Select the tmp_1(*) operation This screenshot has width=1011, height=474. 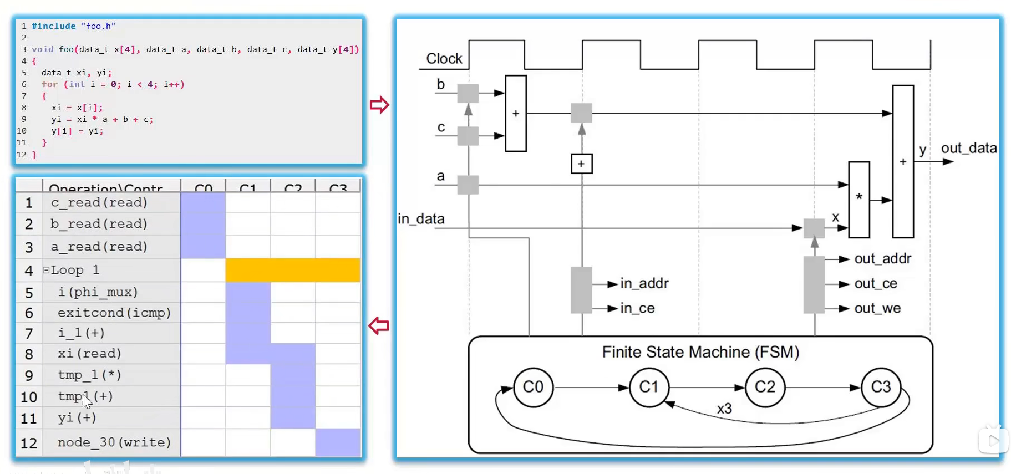click(x=89, y=375)
